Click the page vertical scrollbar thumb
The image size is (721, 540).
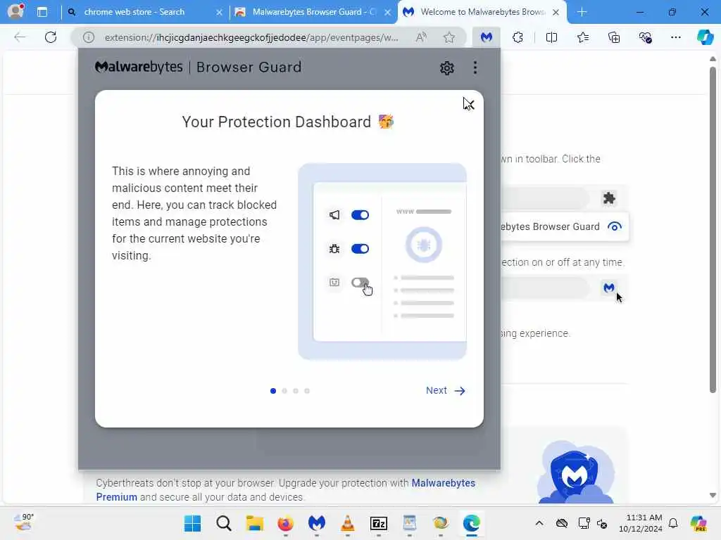[713, 230]
